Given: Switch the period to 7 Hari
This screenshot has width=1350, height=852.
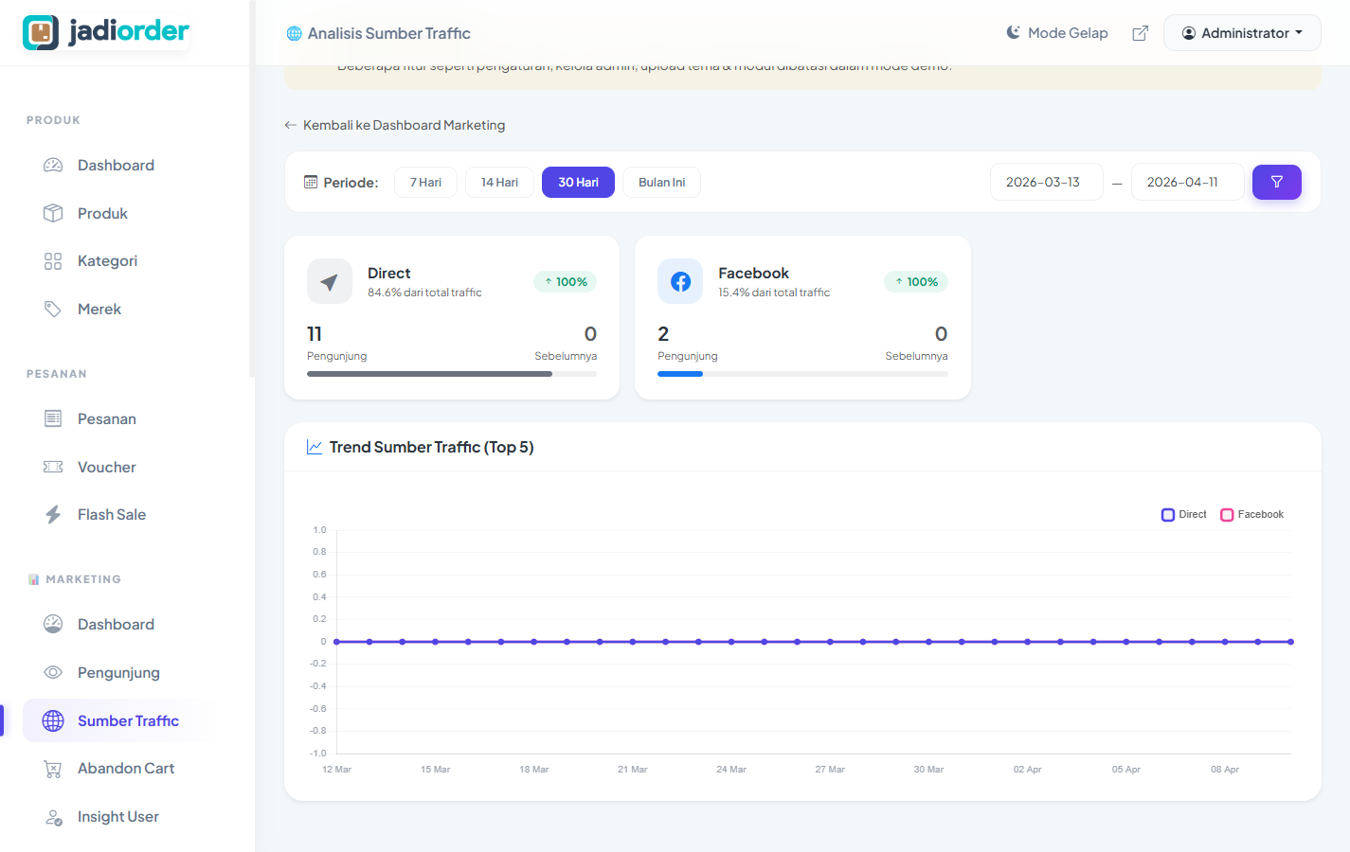Looking at the screenshot, I should click(425, 182).
